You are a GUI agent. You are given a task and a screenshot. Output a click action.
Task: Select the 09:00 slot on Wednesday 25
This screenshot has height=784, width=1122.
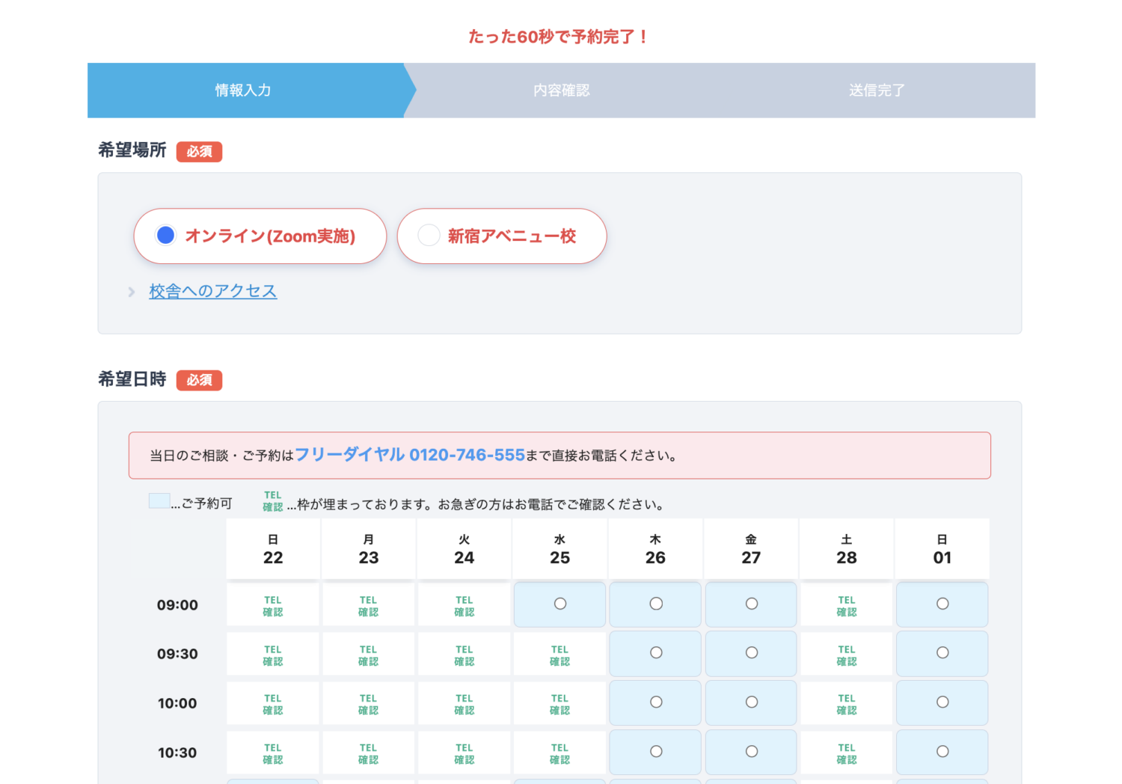click(560, 604)
